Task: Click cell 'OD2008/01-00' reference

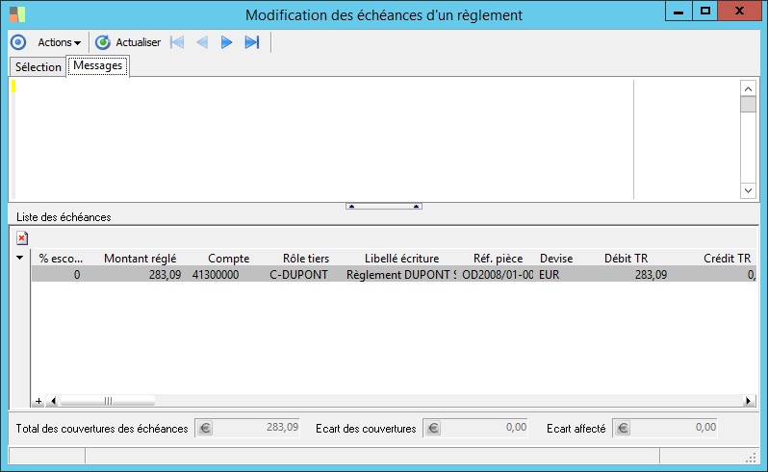Action: (x=498, y=275)
